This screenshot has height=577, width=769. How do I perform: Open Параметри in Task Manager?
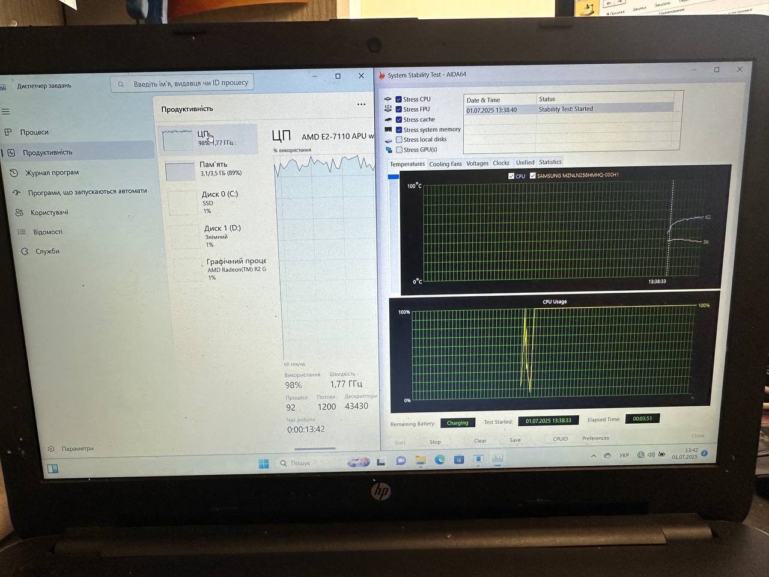(x=77, y=448)
